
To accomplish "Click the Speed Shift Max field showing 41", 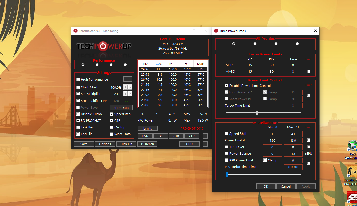I will click(x=293, y=134).
